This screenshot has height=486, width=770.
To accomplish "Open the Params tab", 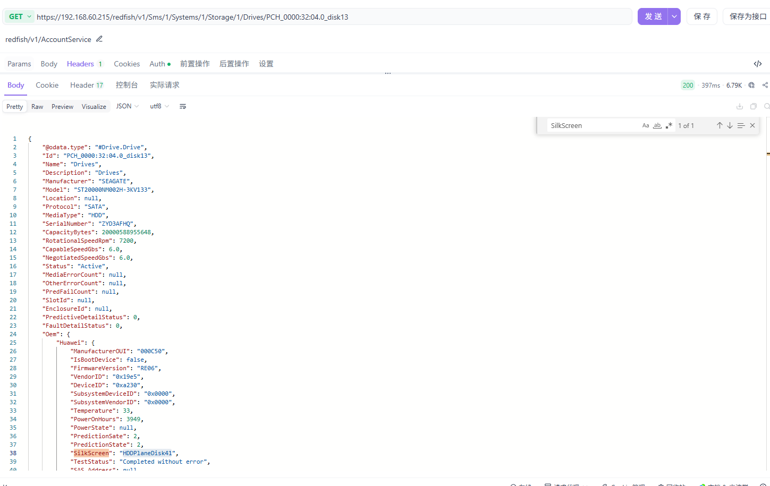I will click(19, 64).
